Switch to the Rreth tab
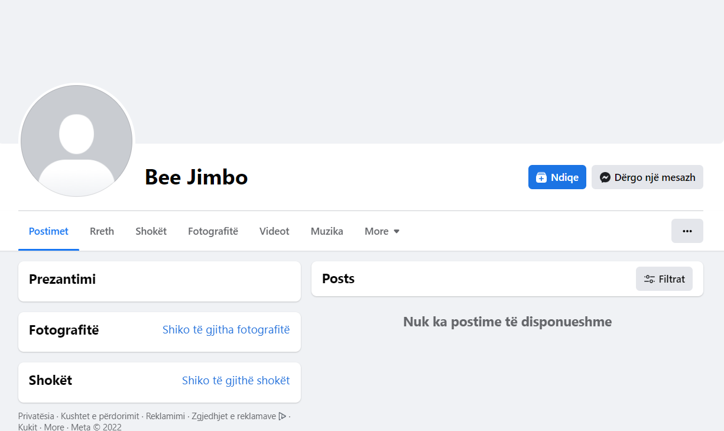The height and width of the screenshot is (431, 724). (102, 231)
